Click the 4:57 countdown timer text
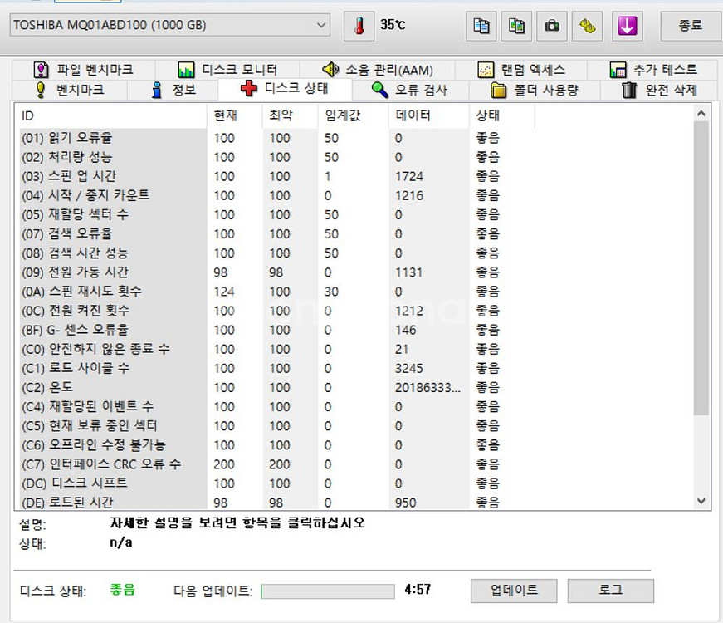Viewport: 723px width, 623px height. (418, 589)
